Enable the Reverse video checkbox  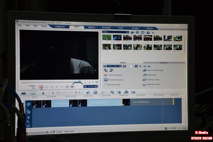coord(106,85)
